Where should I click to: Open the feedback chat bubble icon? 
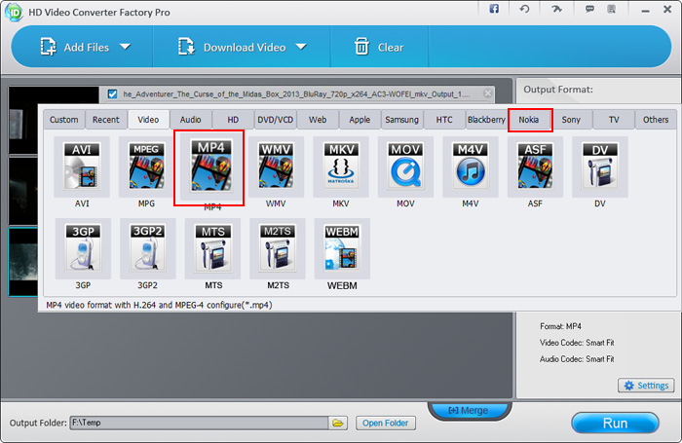[589, 9]
